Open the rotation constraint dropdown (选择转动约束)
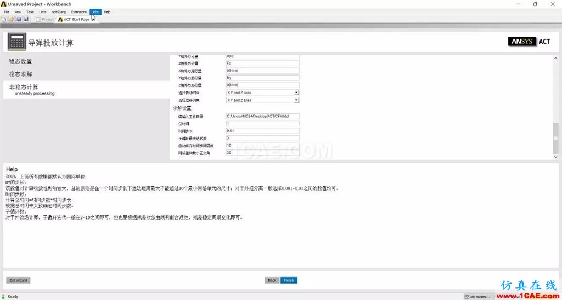The height and width of the screenshot is (300, 562). click(x=262, y=93)
